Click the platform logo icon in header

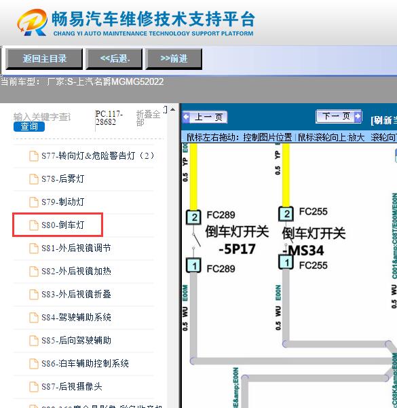click(x=33, y=22)
